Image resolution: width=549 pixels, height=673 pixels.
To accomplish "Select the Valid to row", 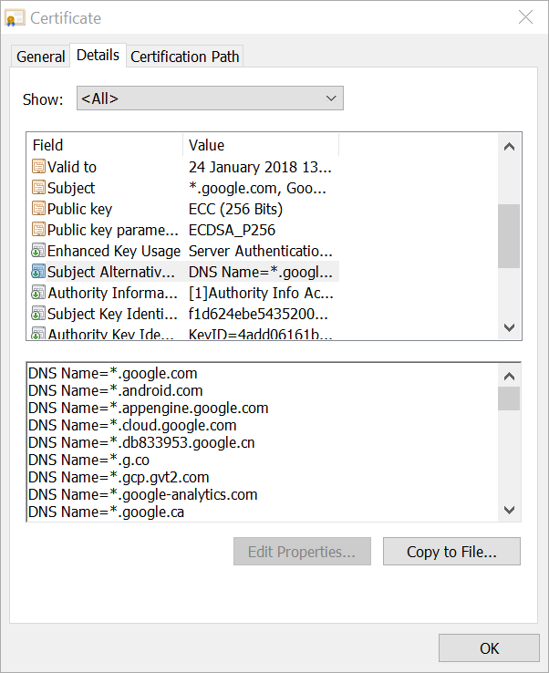I will coord(183,167).
